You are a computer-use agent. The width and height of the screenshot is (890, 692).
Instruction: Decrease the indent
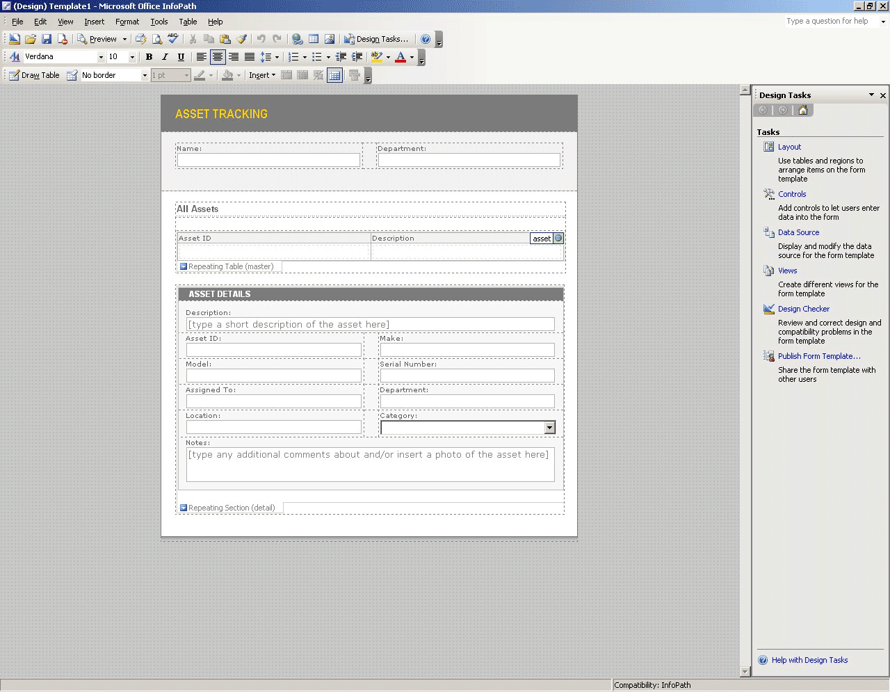pos(341,57)
